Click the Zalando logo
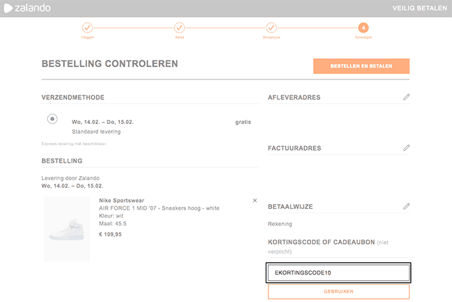 point(27,8)
